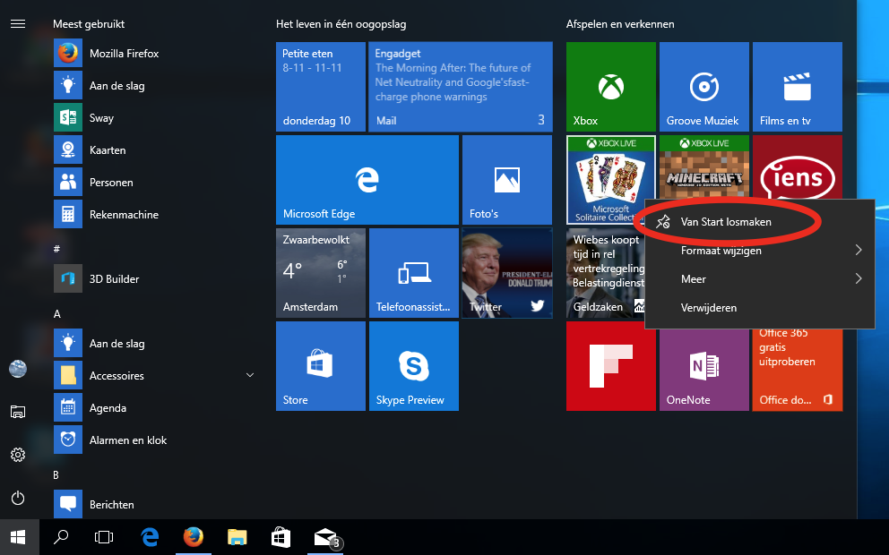Open Foto's tile

click(x=506, y=179)
